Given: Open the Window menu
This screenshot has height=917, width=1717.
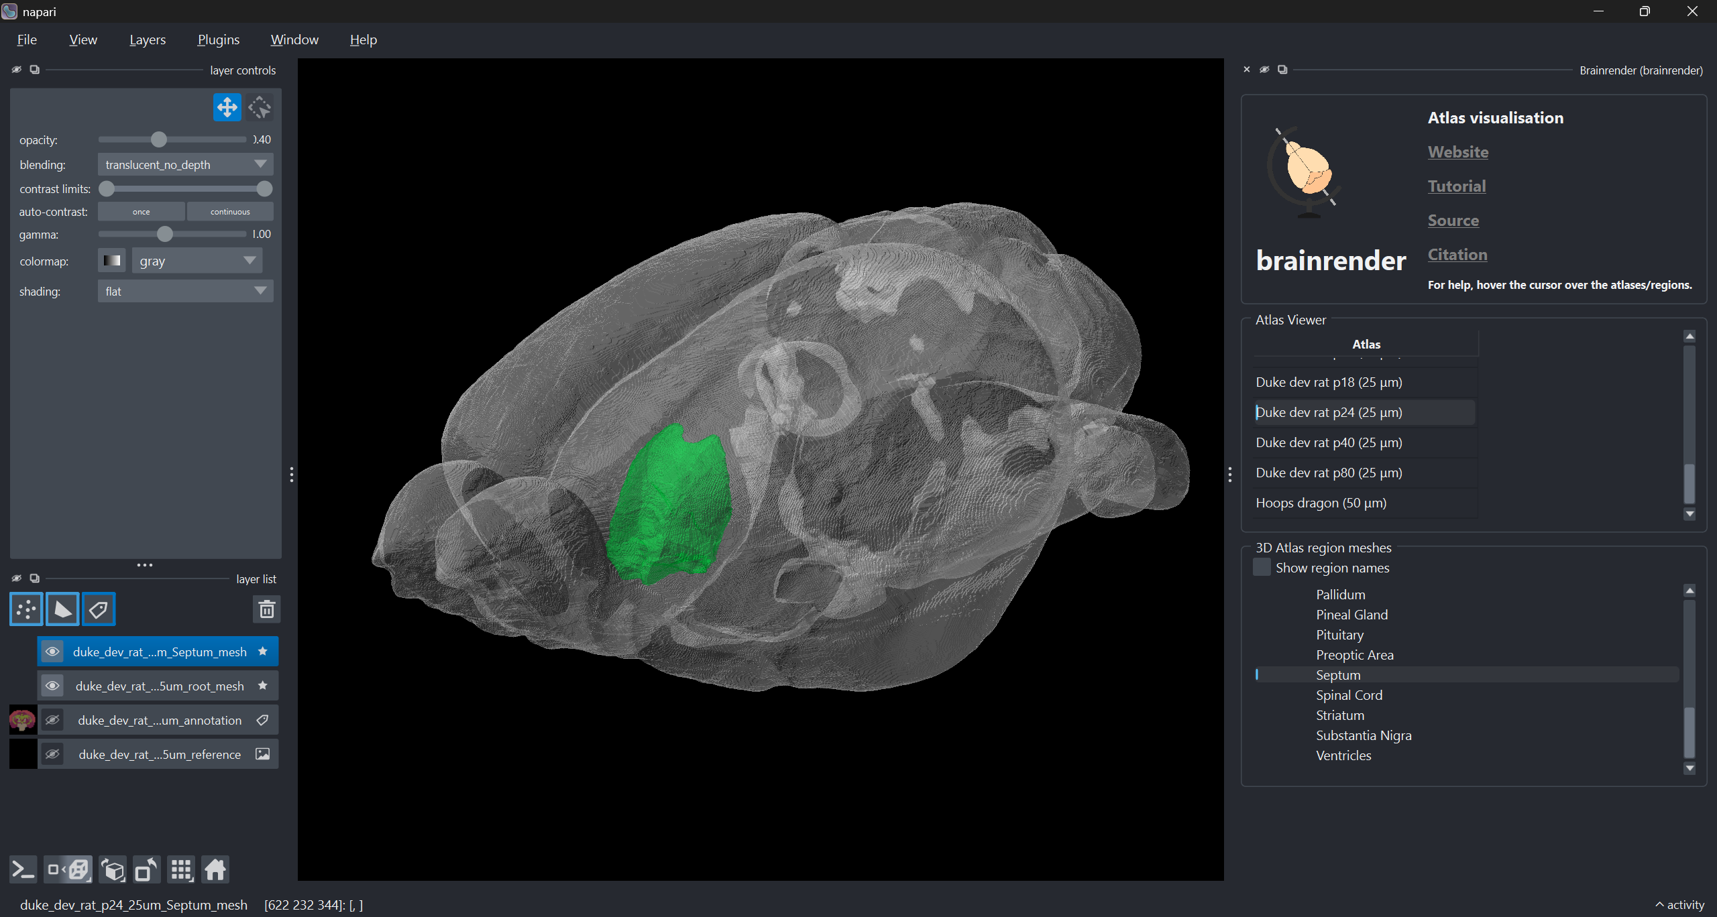Looking at the screenshot, I should 294,40.
